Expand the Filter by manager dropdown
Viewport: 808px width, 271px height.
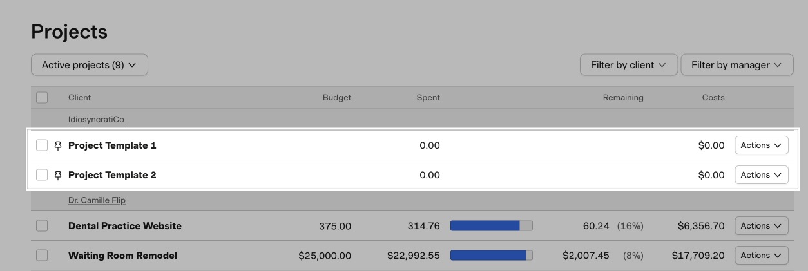click(736, 65)
